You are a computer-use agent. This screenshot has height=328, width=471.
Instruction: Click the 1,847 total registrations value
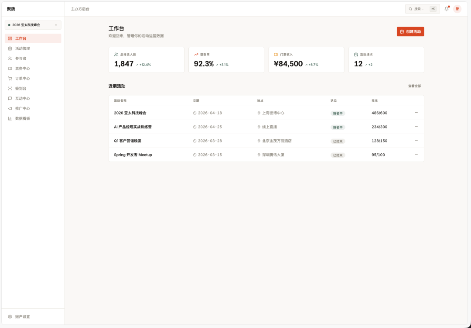[124, 64]
